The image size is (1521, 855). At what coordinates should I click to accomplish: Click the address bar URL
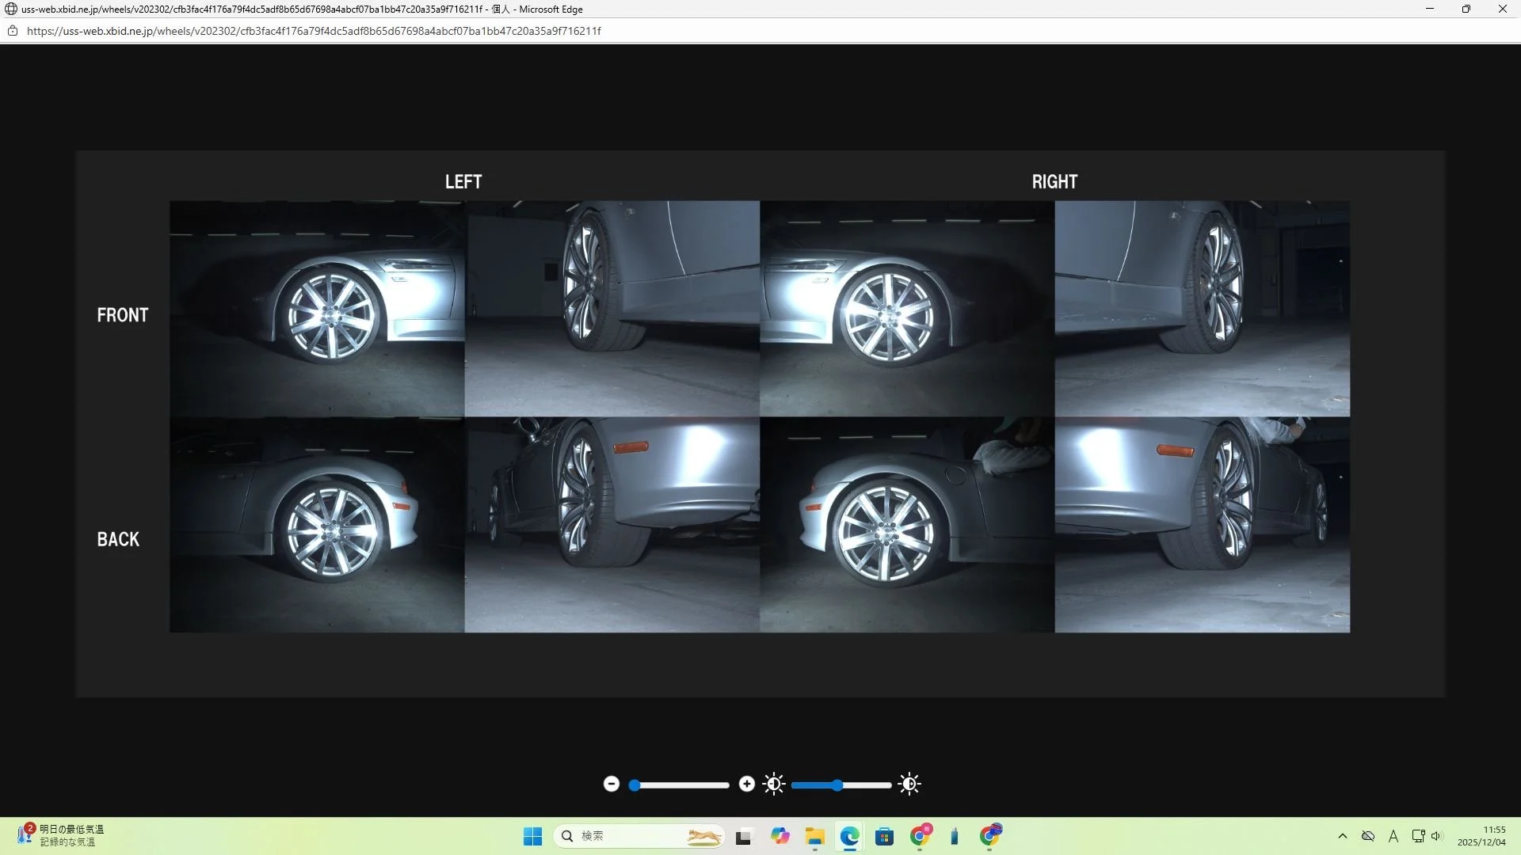tap(314, 31)
